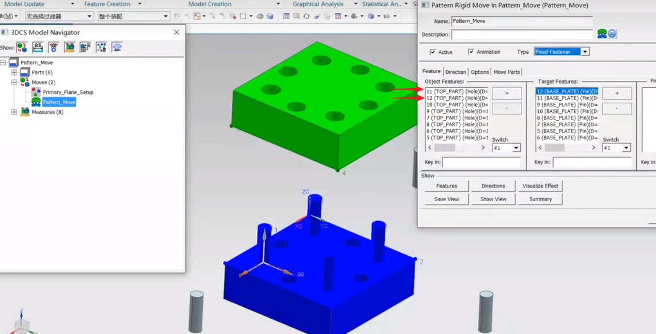656x334 pixels.
Task: Open the Move Parts tab
Action: point(506,72)
